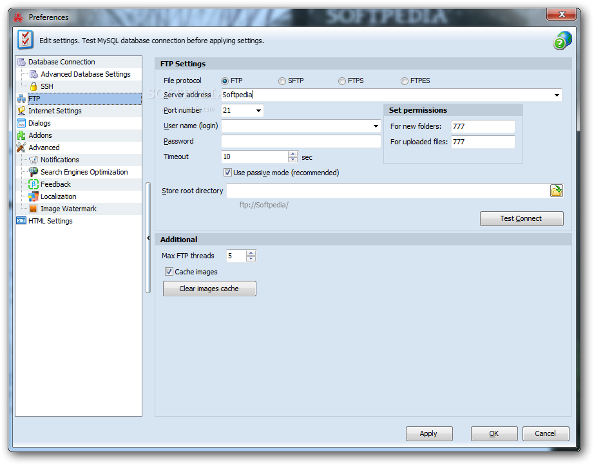The image size is (594, 465).
Task: Open HTML Settings page
Action: point(50,221)
